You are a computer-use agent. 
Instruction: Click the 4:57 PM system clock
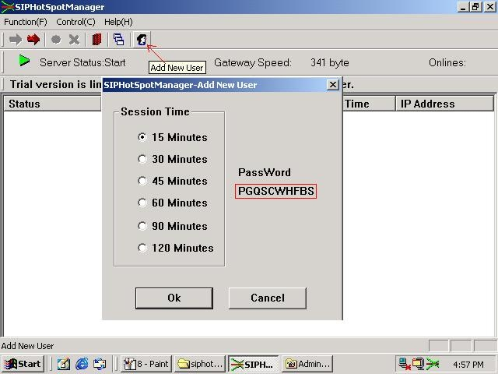[468, 365]
